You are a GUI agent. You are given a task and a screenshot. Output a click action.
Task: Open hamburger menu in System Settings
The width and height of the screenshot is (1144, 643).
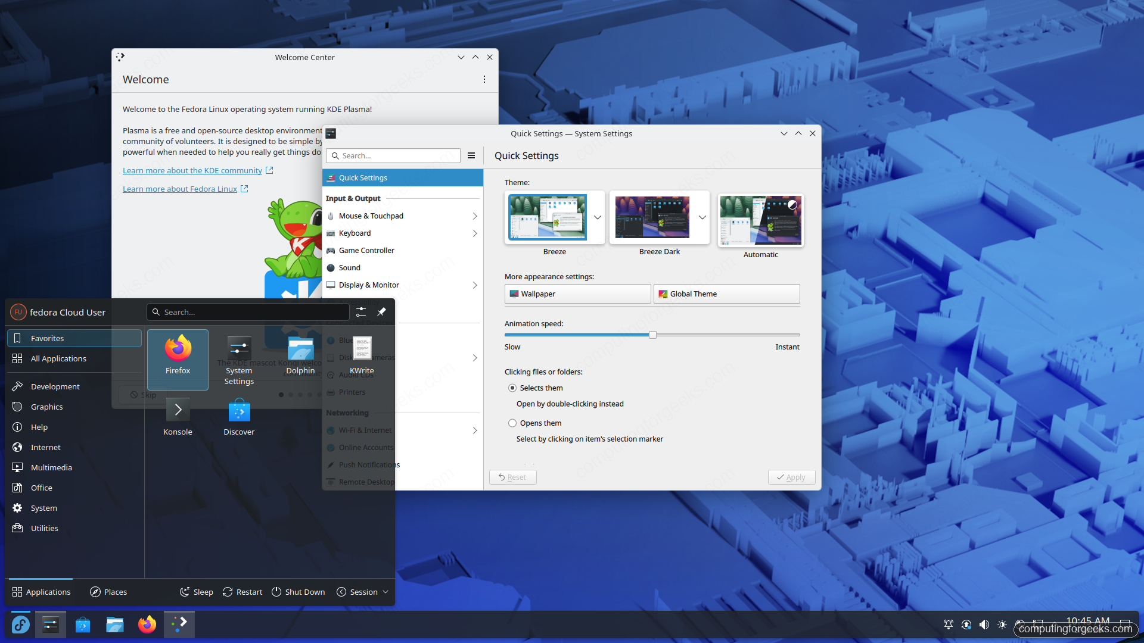(x=471, y=155)
